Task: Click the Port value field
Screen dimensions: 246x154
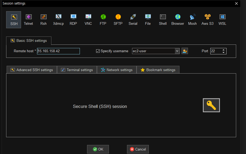Action: coord(216,51)
